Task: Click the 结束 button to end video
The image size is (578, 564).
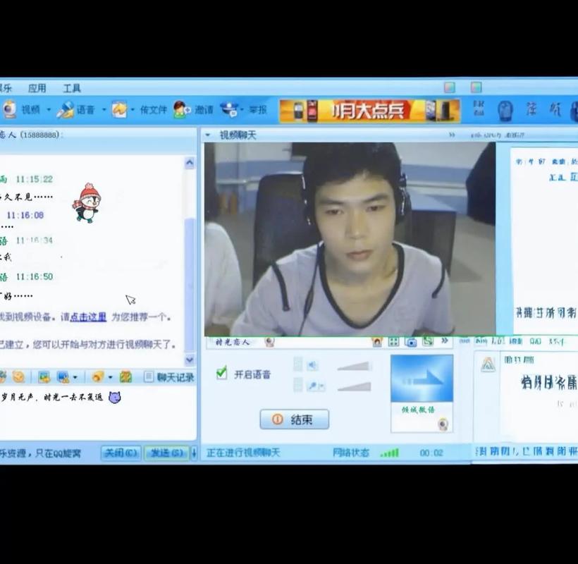Action: coord(294,419)
